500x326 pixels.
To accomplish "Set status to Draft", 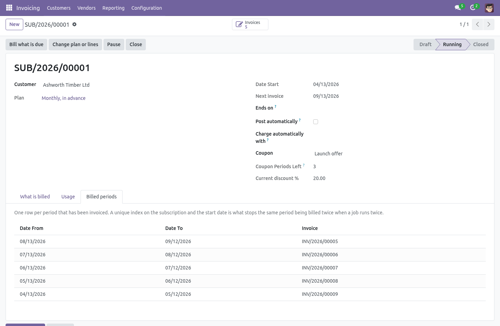I will [425, 44].
